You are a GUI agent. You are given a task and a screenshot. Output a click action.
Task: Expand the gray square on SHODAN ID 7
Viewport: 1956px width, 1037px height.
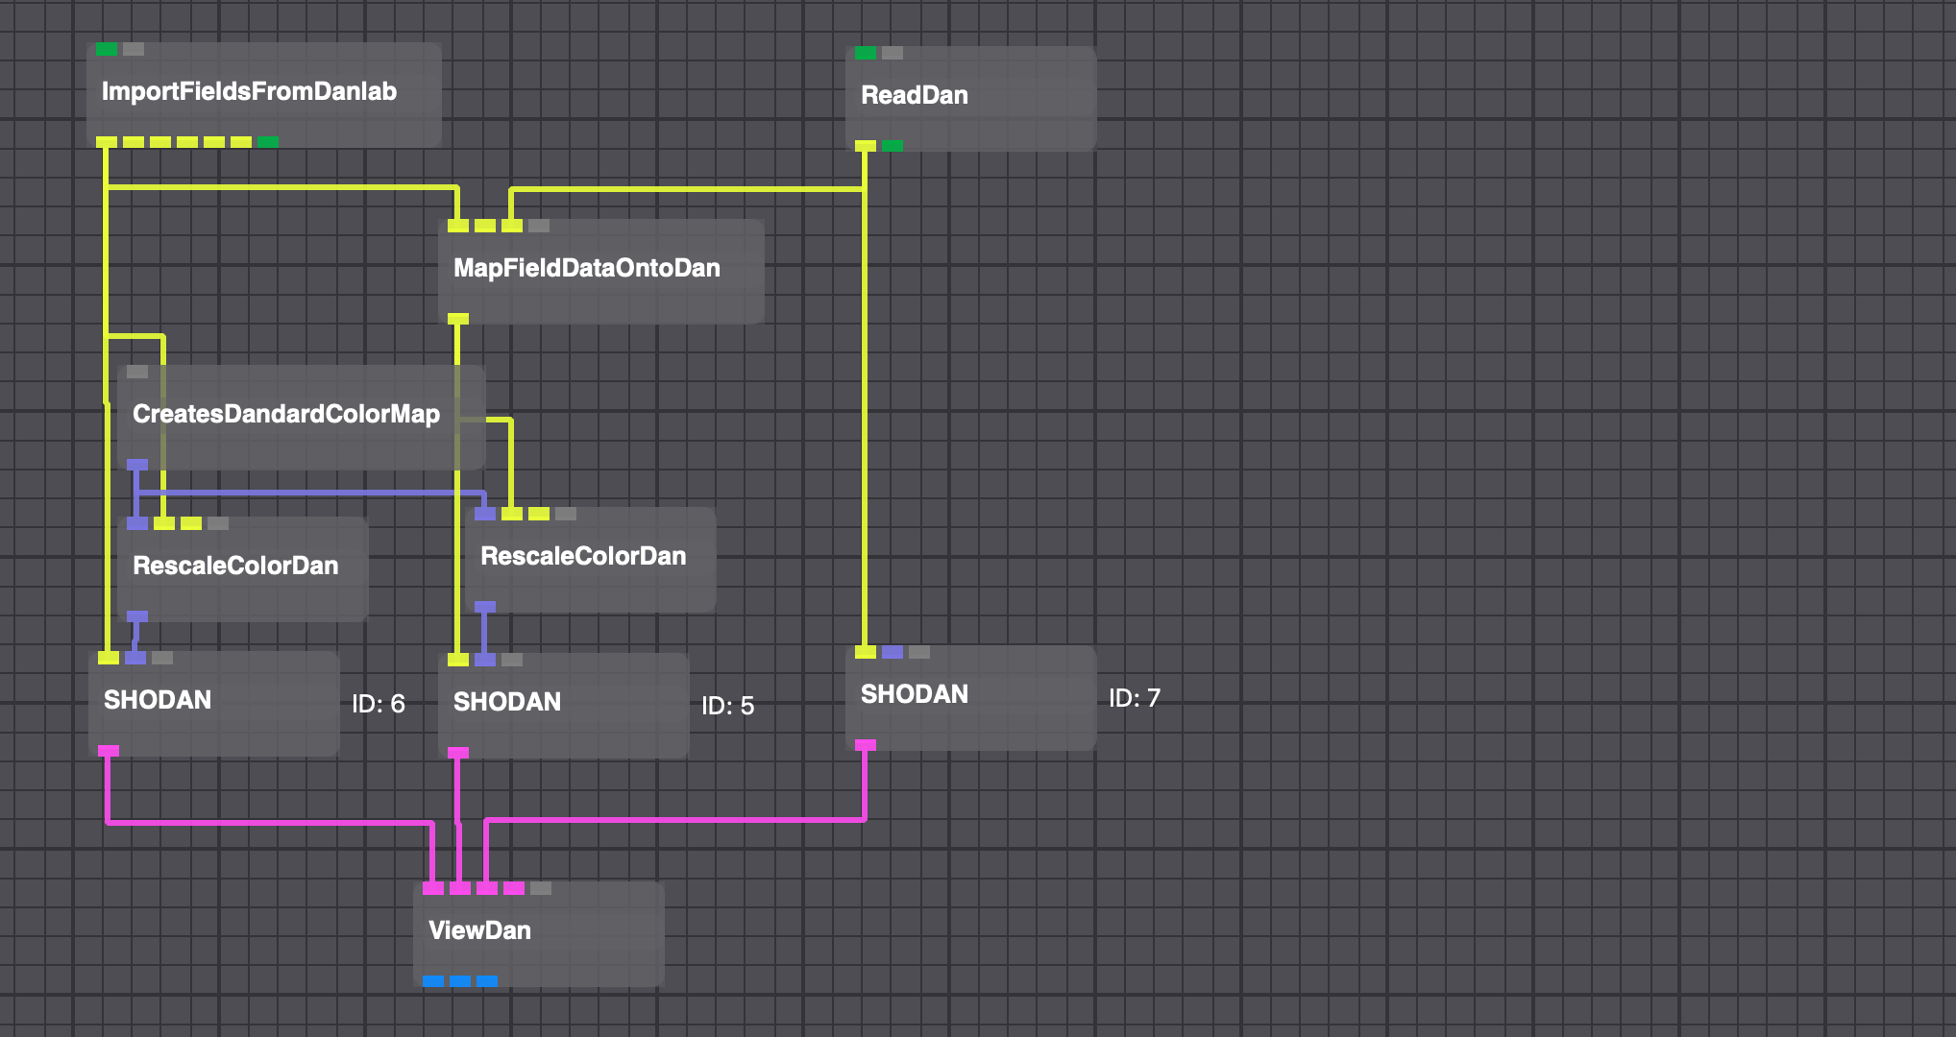tap(917, 652)
